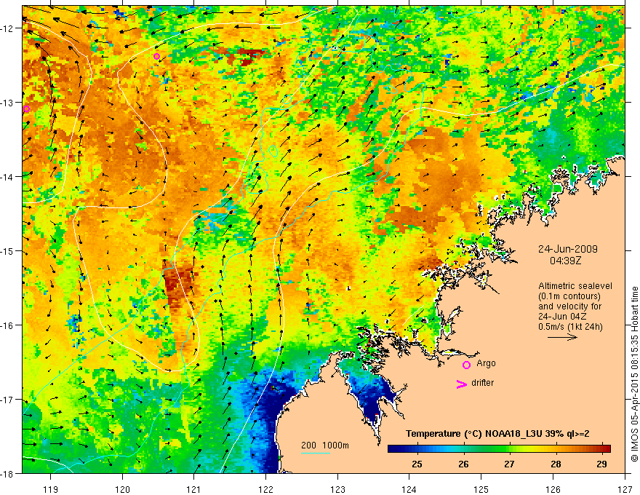640x495 pixels.
Task: Click the 26 value on the color scale
Action: click(x=463, y=464)
